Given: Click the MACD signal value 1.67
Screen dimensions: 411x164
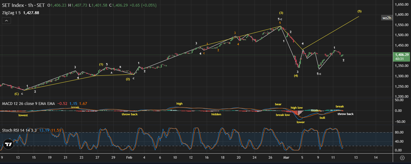Looking at the screenshot, I should [83, 103].
